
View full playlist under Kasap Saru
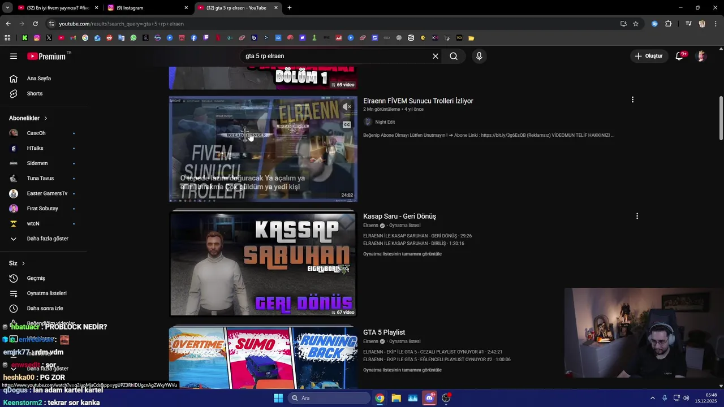402,254
